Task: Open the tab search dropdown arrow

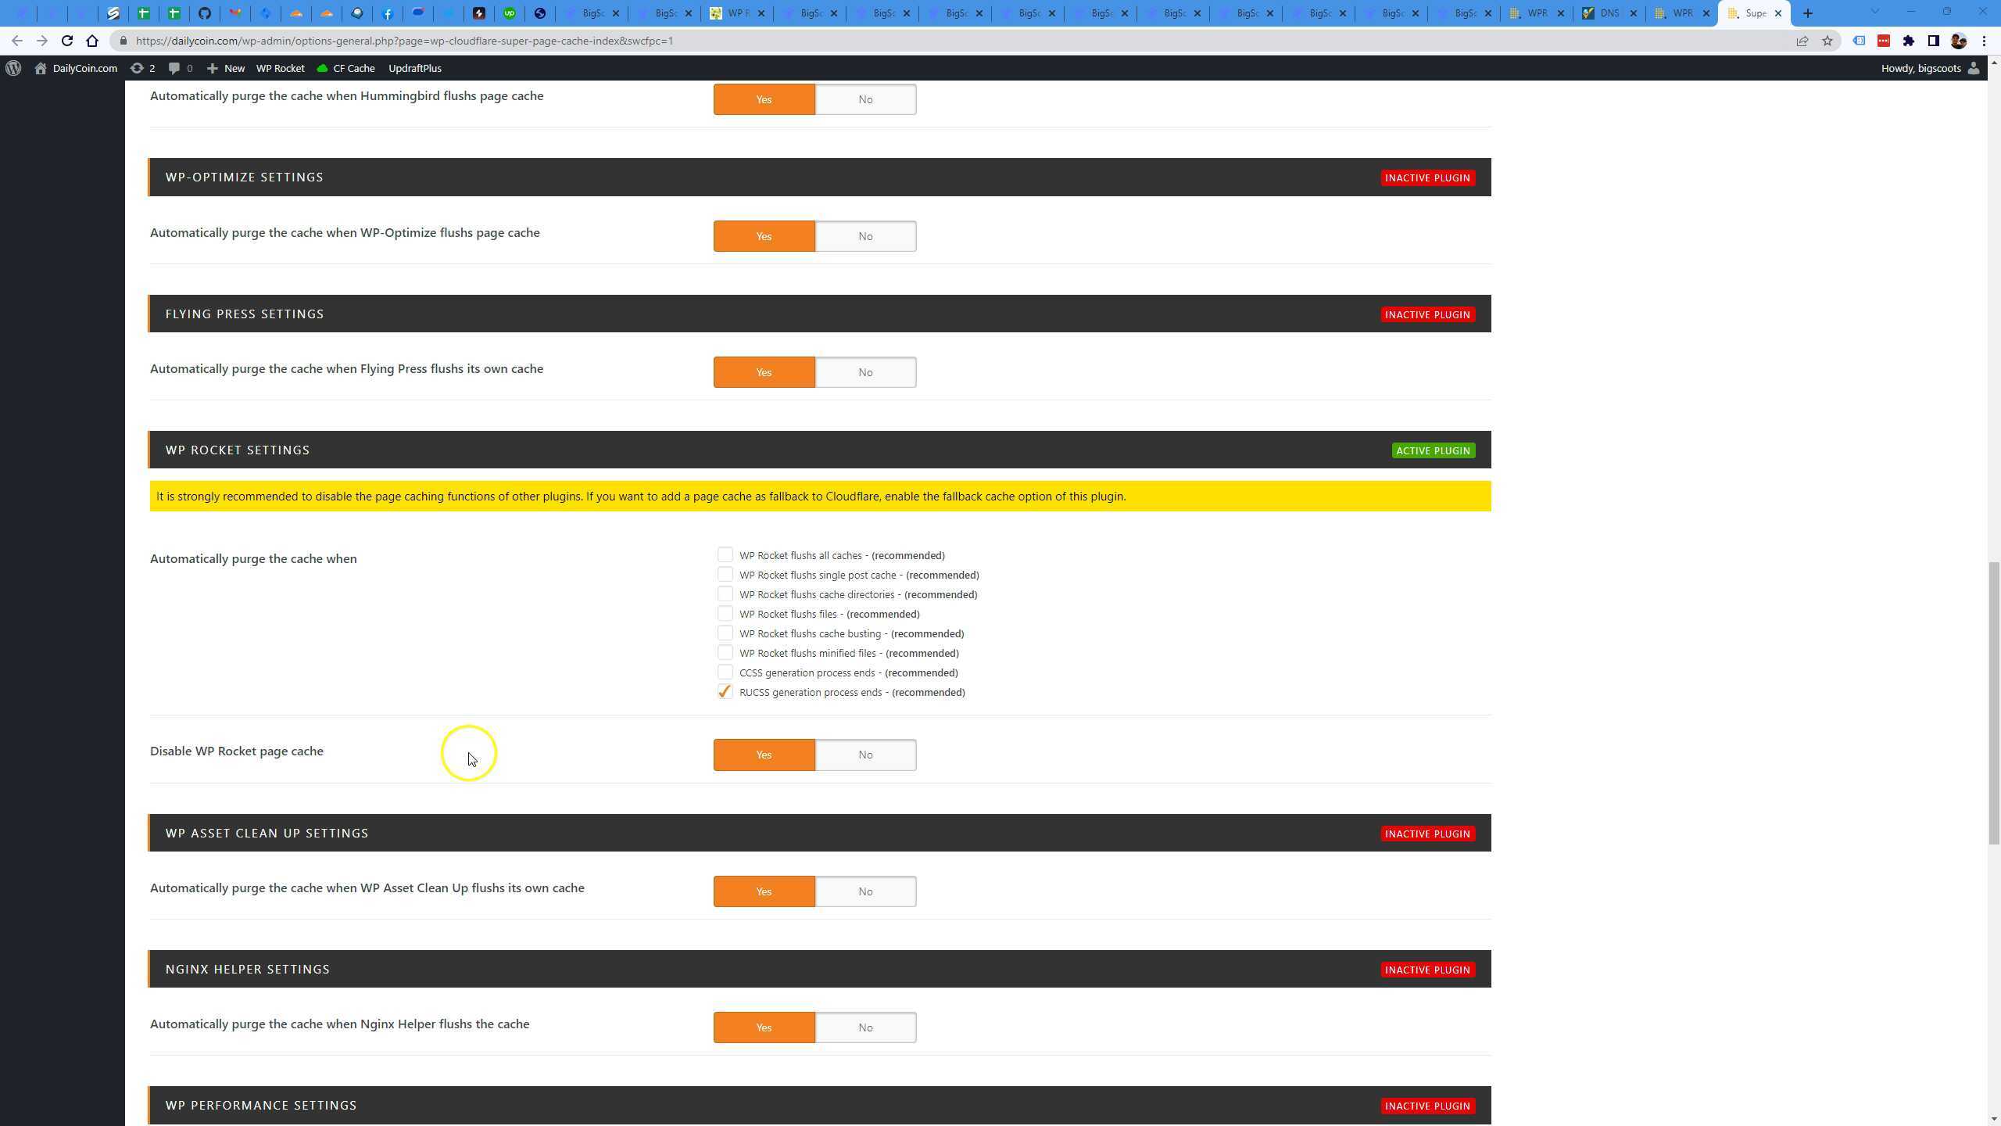Action: tap(1874, 12)
